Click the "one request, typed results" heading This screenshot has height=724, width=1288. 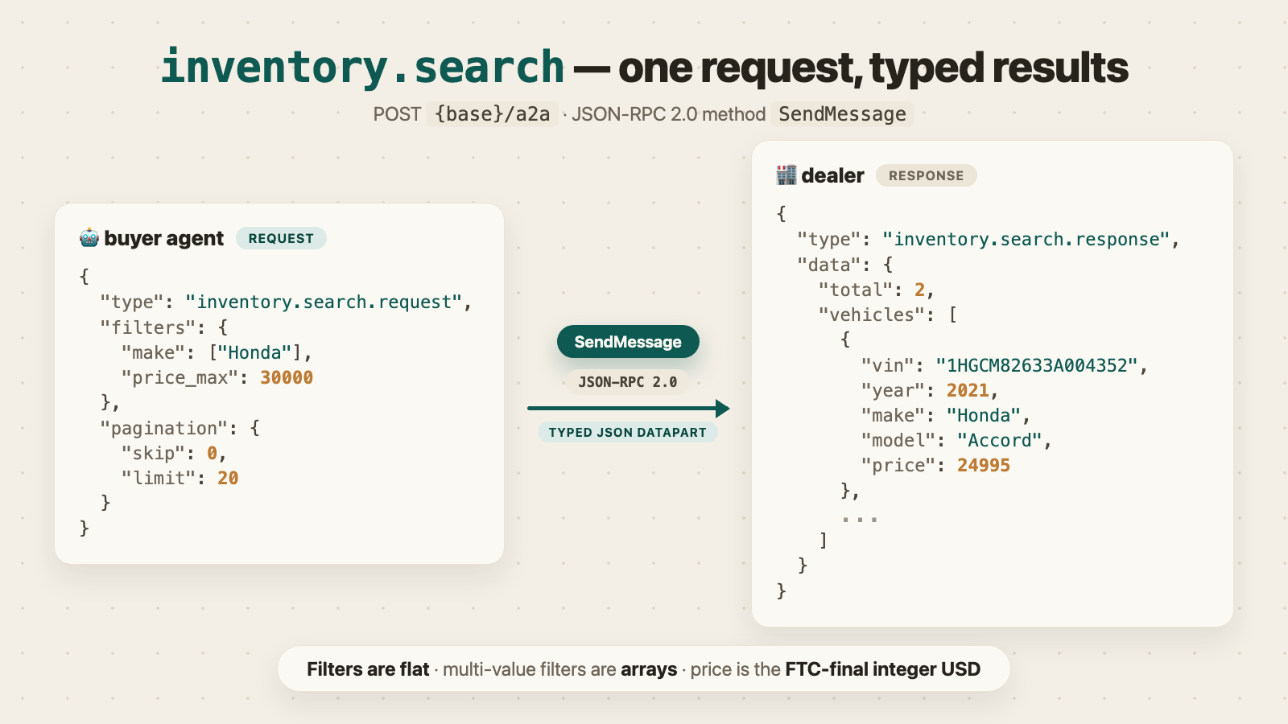pos(873,68)
